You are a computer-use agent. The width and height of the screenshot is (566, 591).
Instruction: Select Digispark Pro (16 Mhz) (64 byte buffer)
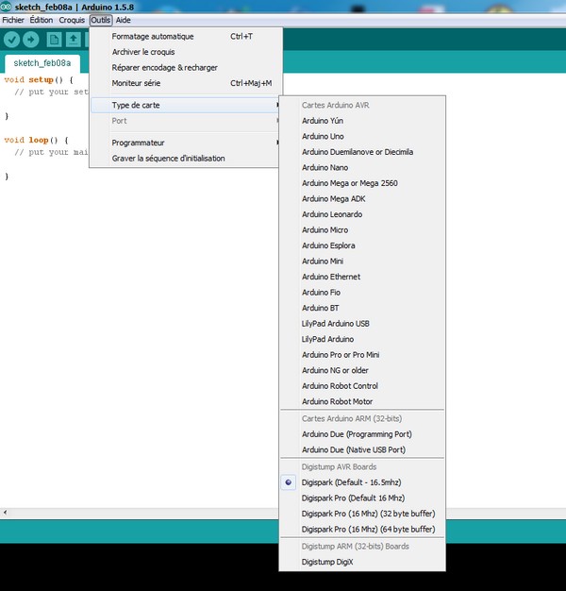[362, 530]
